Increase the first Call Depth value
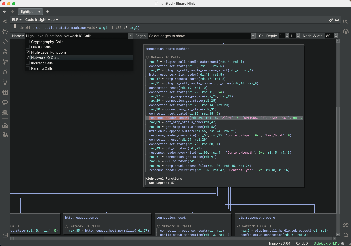Viewport: 351px width, 246px height. (x=287, y=35)
